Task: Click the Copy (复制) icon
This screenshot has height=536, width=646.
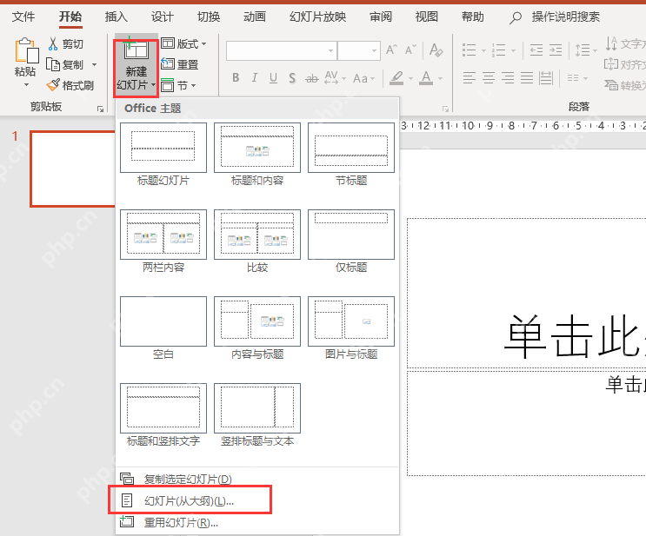Action: [53, 64]
